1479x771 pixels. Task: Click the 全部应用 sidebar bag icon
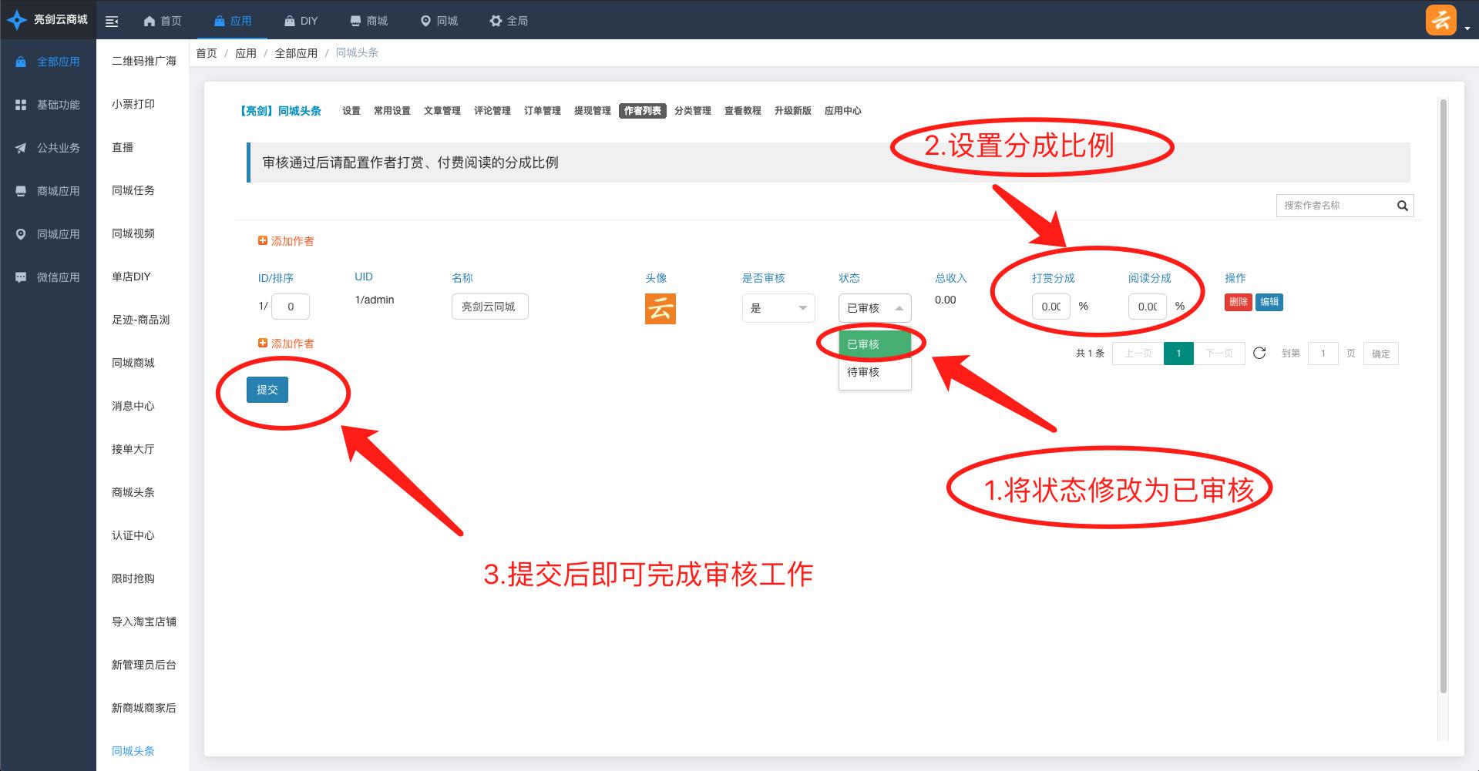tap(22, 62)
